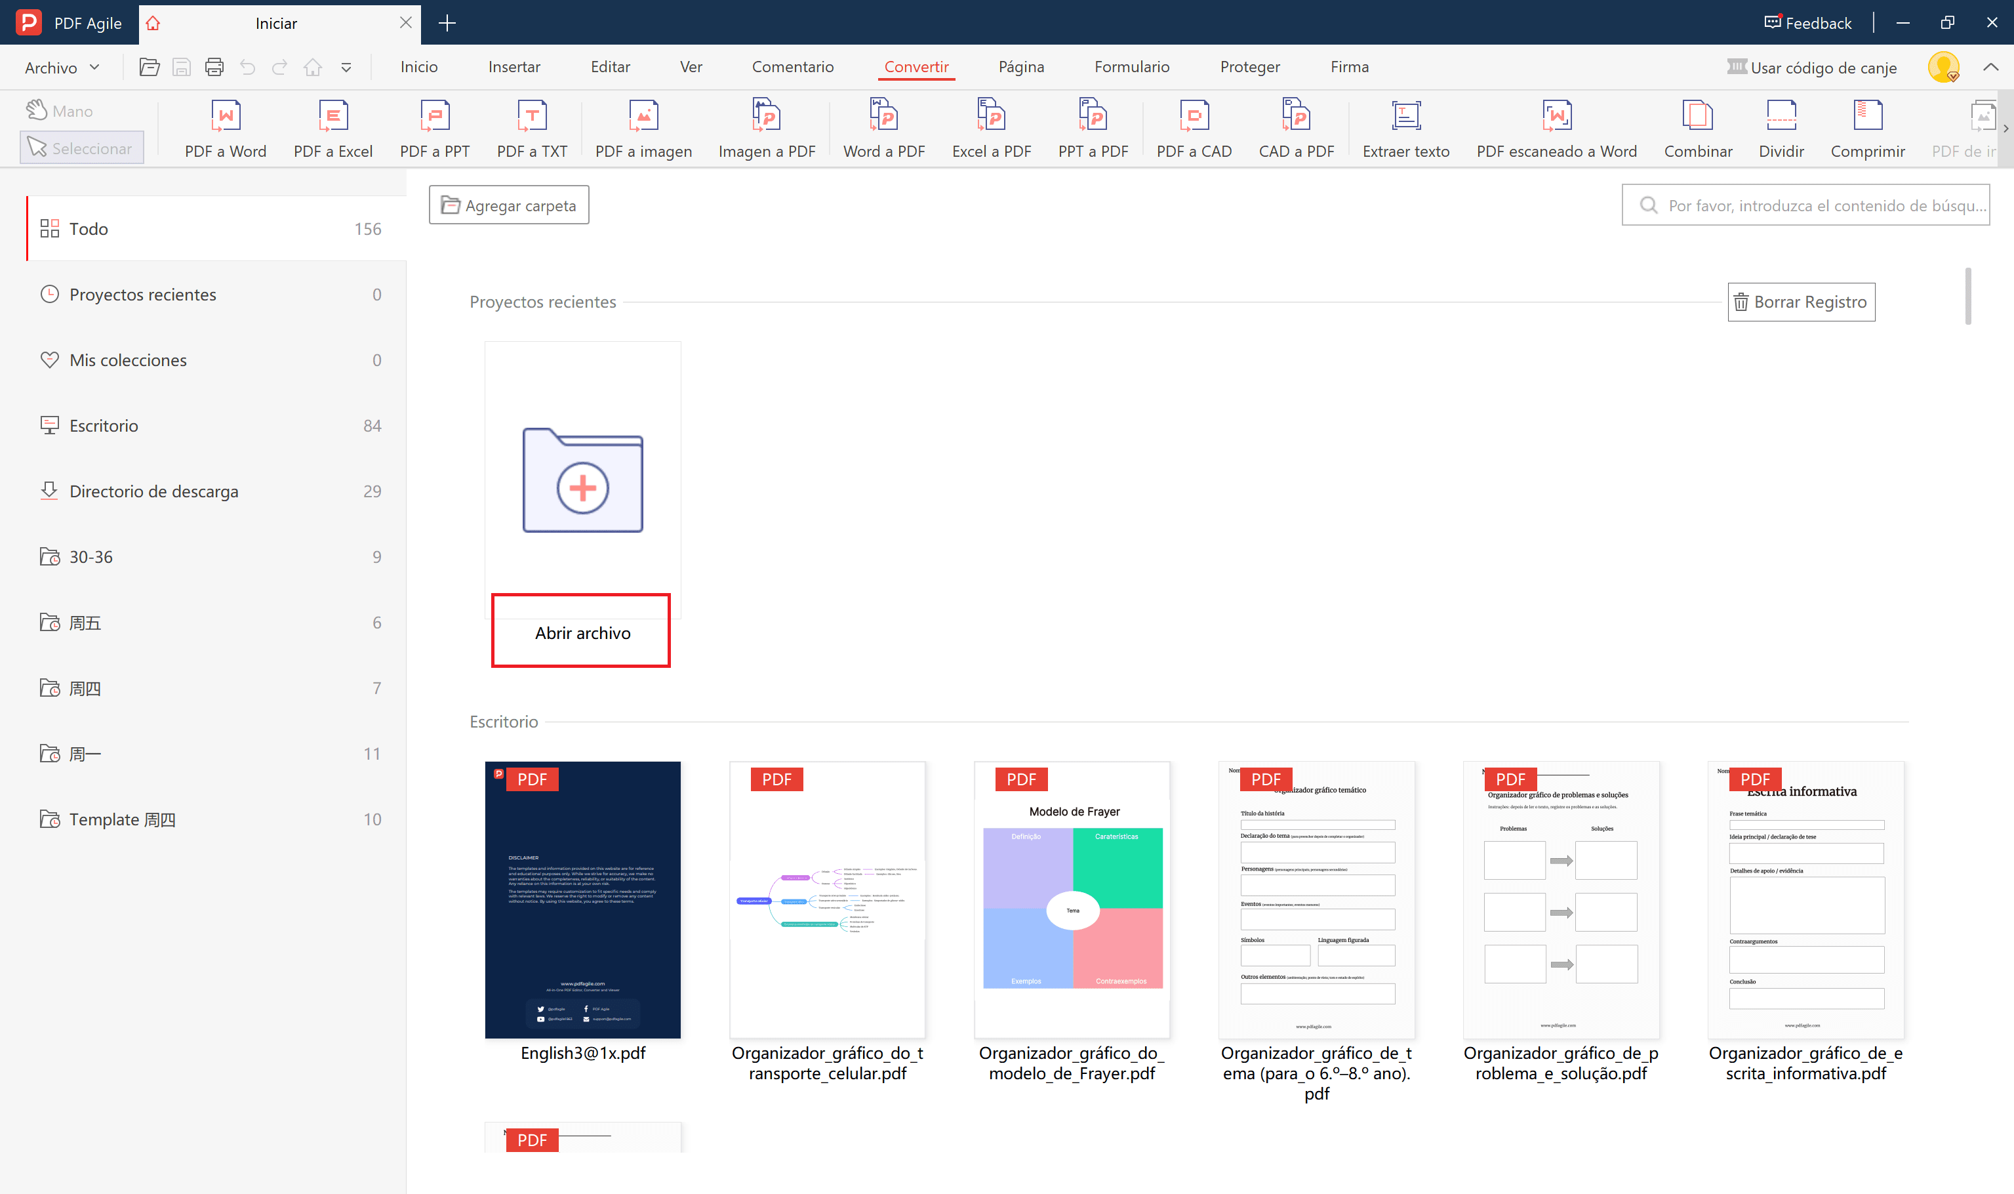Open the Proteger ribbon tab
The image size is (2014, 1194).
click(x=1249, y=67)
